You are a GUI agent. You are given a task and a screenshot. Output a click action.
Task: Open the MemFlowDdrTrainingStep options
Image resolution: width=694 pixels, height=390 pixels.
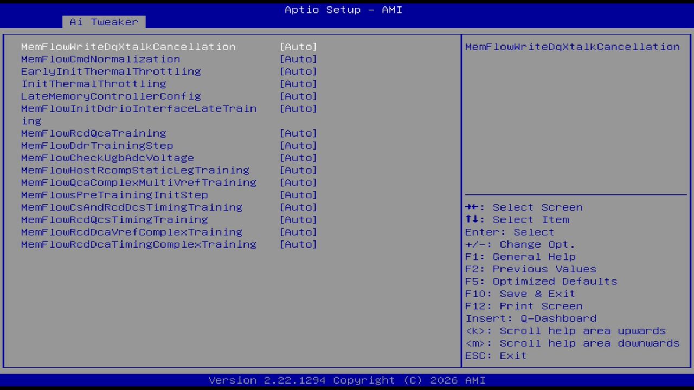click(298, 145)
